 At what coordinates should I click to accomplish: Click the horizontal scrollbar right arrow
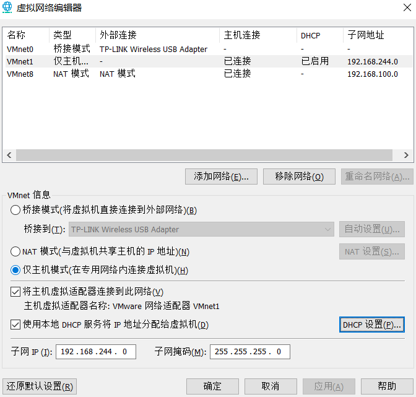point(406,155)
